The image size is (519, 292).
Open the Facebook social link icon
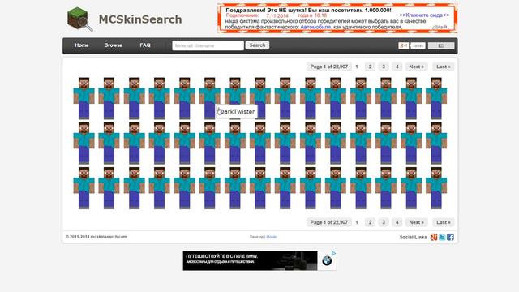[450, 237]
